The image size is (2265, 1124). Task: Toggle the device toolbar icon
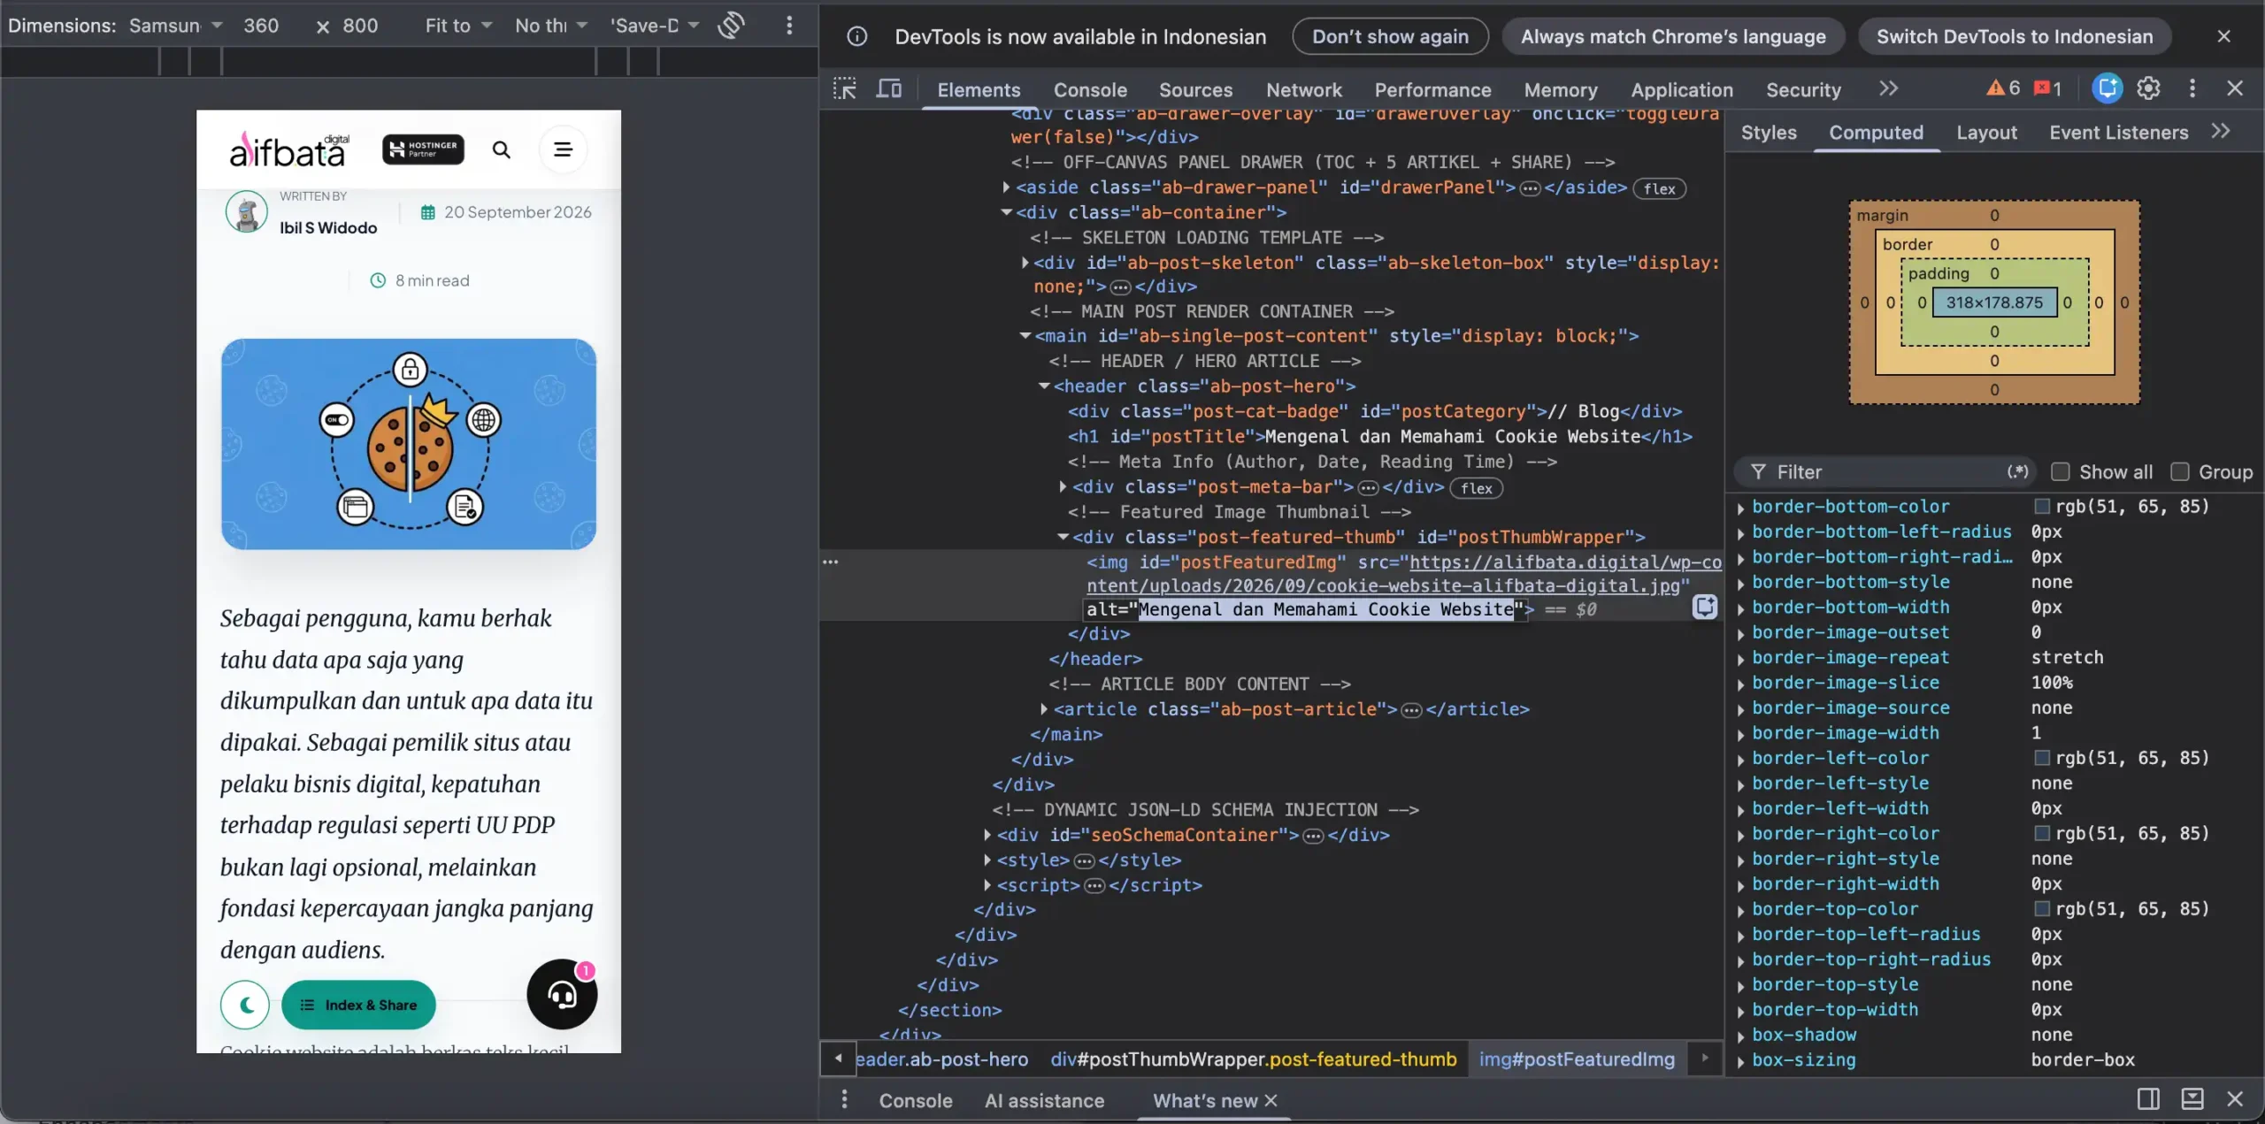(888, 88)
